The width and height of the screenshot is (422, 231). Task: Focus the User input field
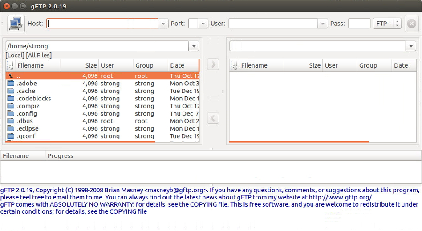(x=273, y=24)
